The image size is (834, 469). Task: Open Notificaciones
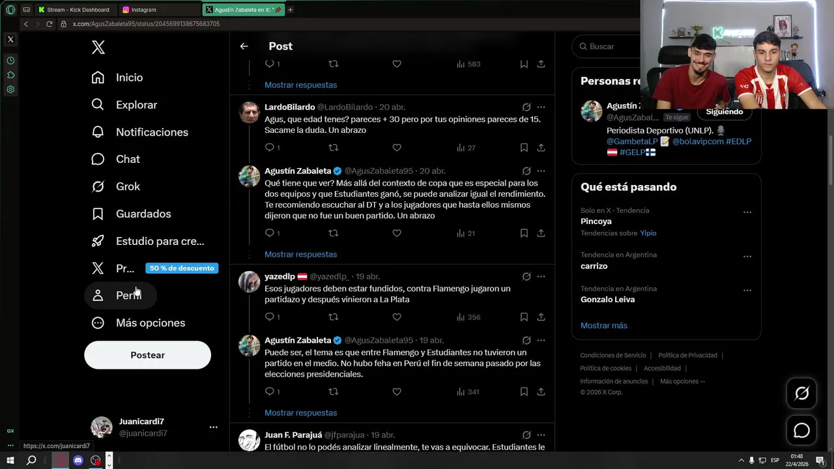click(140, 132)
